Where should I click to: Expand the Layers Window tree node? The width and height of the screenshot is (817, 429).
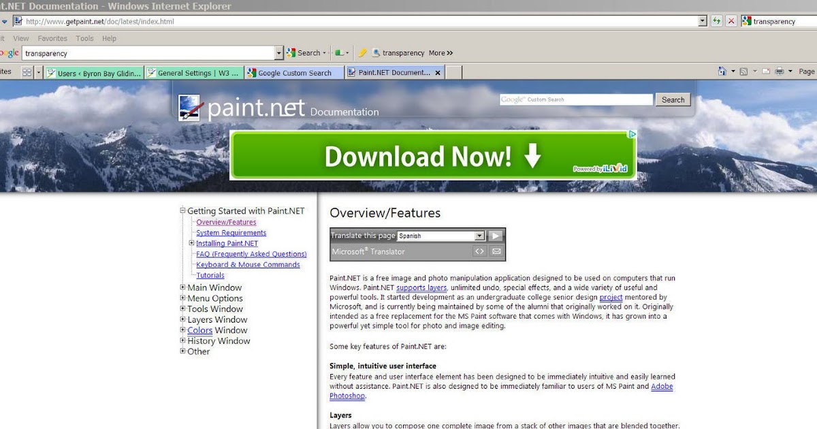coord(182,319)
